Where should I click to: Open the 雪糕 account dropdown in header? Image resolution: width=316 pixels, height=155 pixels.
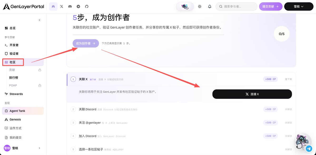[x=299, y=6]
